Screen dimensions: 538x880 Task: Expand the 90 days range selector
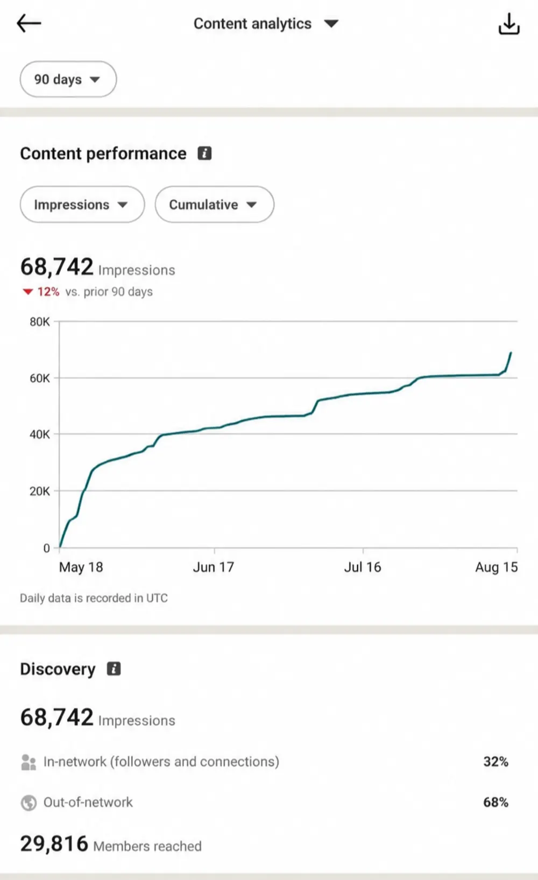click(68, 79)
